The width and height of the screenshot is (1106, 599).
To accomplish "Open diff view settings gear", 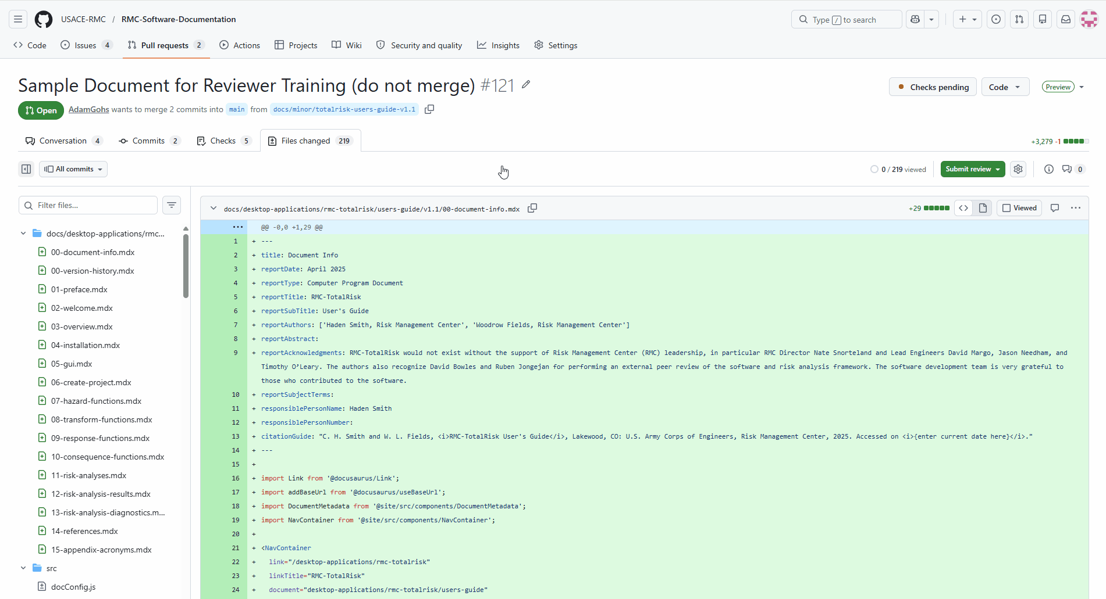I will click(x=1018, y=169).
